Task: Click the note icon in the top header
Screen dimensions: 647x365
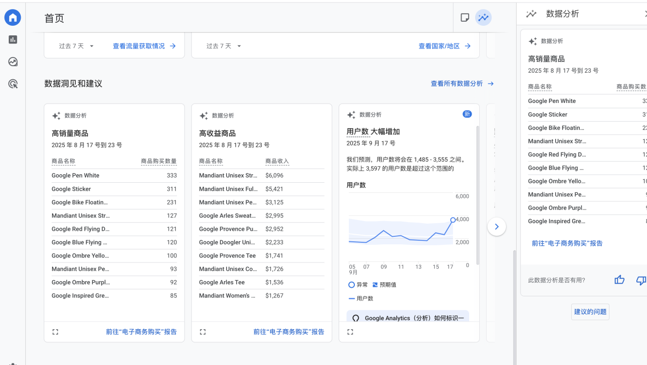Action: (x=465, y=18)
